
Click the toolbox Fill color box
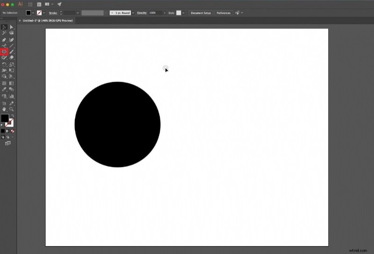coord(5,118)
